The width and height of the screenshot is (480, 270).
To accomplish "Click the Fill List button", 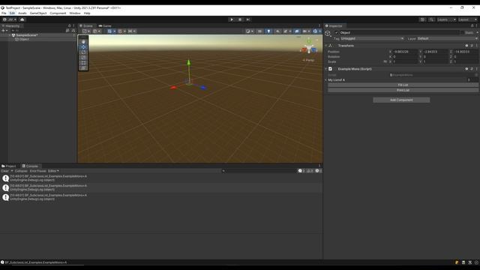I will [403, 85].
